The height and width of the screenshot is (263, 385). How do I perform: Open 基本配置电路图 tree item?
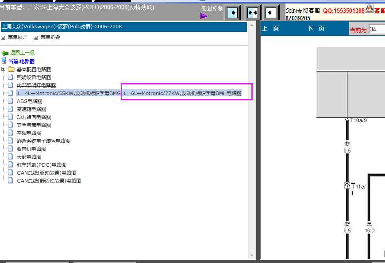click(x=34, y=69)
